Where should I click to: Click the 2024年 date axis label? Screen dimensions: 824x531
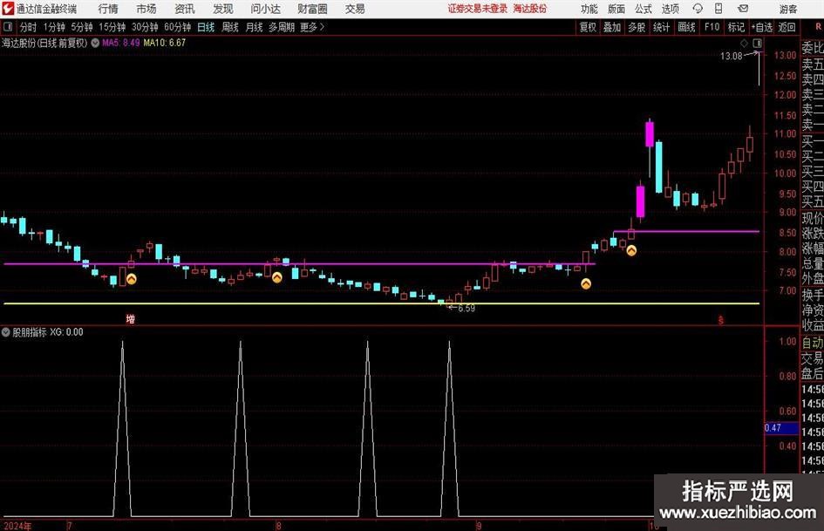pos(17,526)
